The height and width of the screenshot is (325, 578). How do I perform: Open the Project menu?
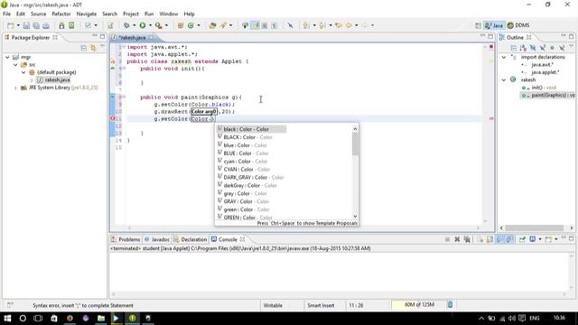[x=131, y=14]
